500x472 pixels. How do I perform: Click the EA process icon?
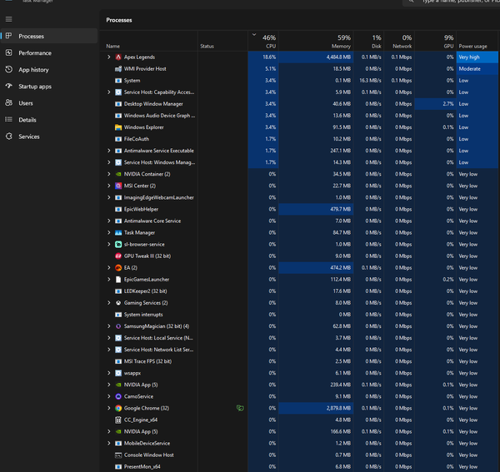pos(118,268)
